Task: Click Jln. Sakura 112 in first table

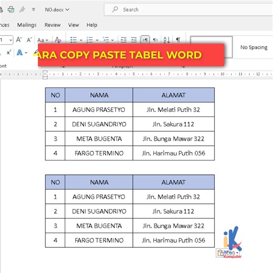Action: click(x=173, y=124)
